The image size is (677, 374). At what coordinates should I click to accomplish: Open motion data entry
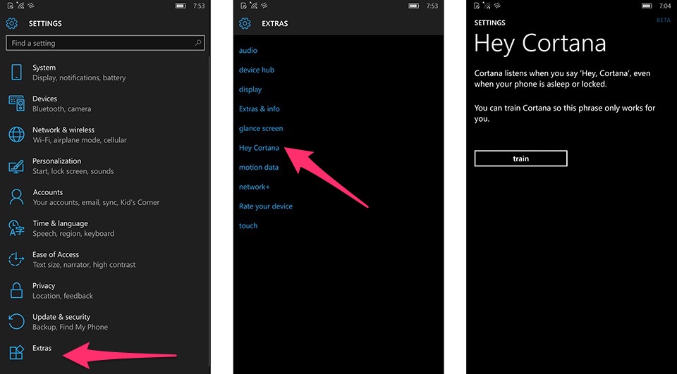[259, 168]
